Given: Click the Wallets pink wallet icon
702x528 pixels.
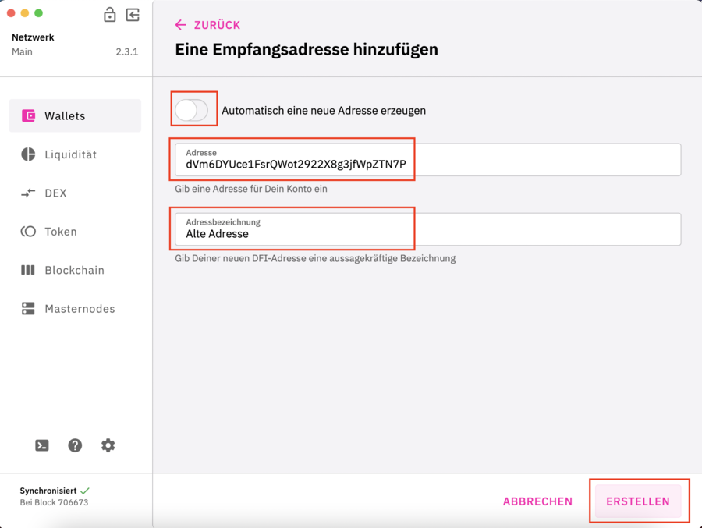Looking at the screenshot, I should 29,115.
